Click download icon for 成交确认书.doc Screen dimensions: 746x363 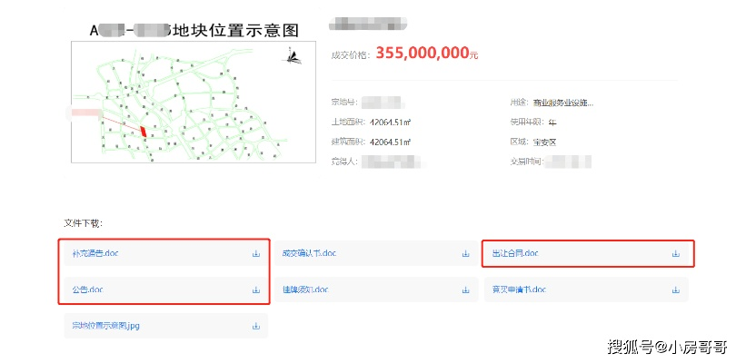[466, 254]
